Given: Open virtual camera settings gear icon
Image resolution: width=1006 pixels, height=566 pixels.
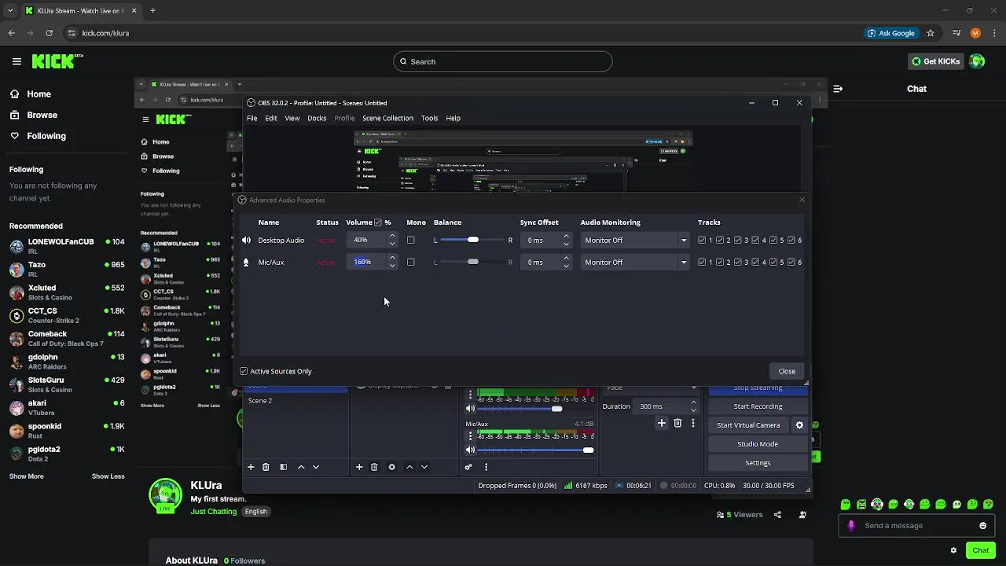Looking at the screenshot, I should pos(799,425).
